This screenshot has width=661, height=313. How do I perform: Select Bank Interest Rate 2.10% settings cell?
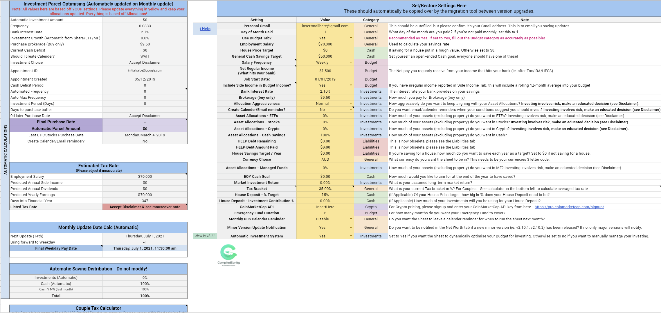coord(325,91)
